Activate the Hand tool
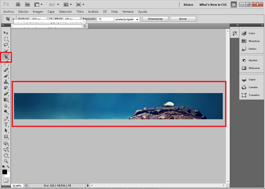This screenshot has width=265, height=189. pyautogui.click(x=6, y=155)
